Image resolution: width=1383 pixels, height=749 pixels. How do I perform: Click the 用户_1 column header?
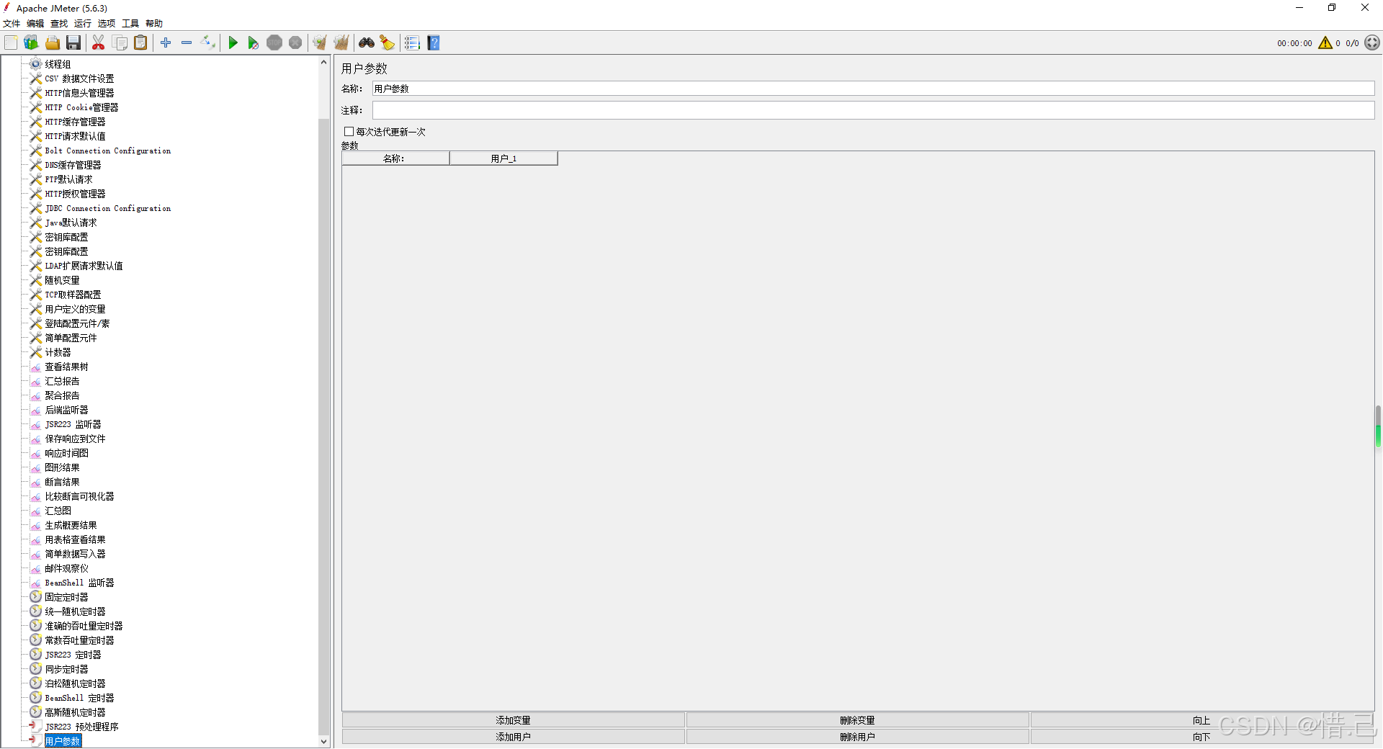pyautogui.click(x=503, y=158)
